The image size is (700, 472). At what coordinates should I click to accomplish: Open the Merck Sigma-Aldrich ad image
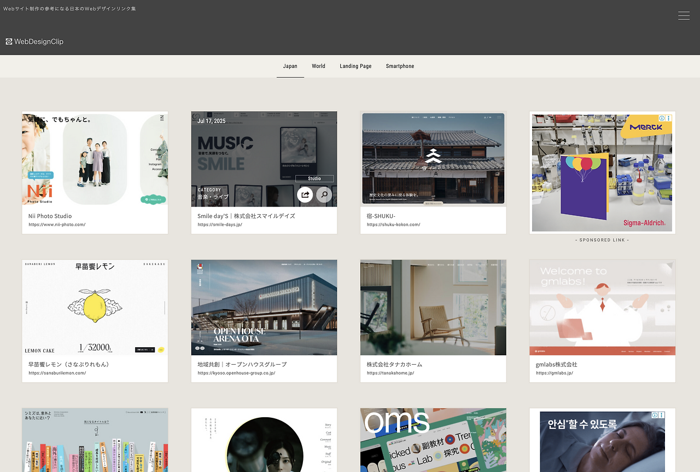coord(603,173)
